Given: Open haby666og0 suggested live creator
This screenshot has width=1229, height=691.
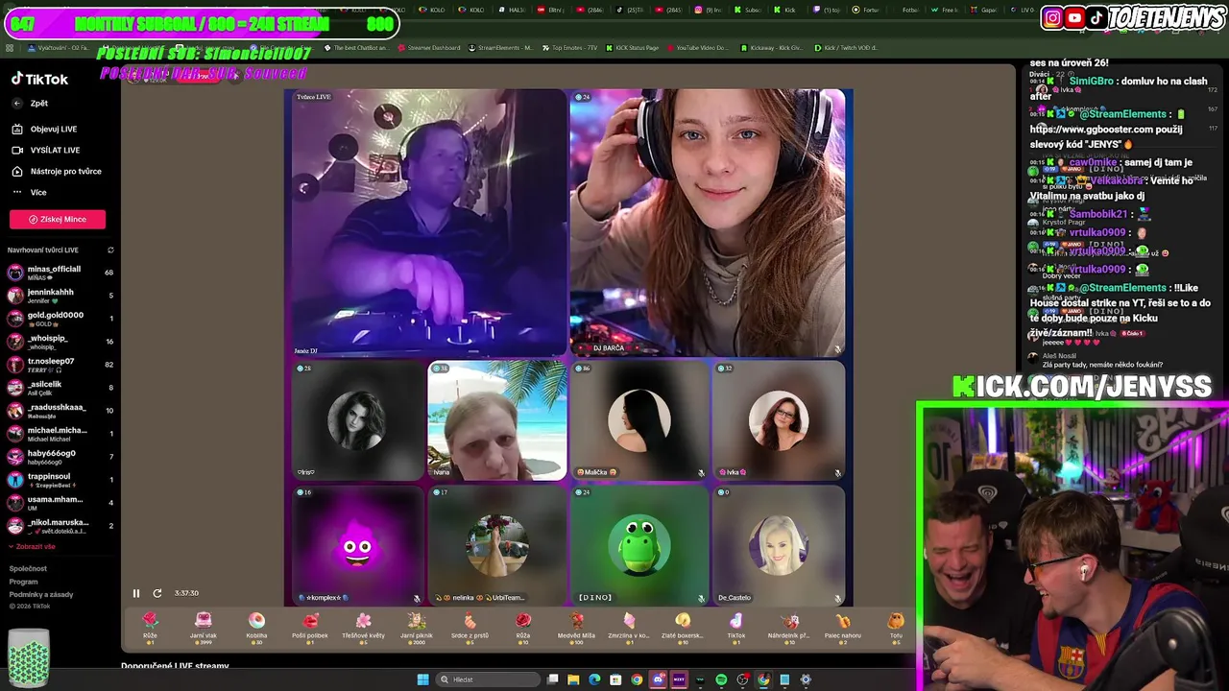Looking at the screenshot, I should click(x=60, y=457).
